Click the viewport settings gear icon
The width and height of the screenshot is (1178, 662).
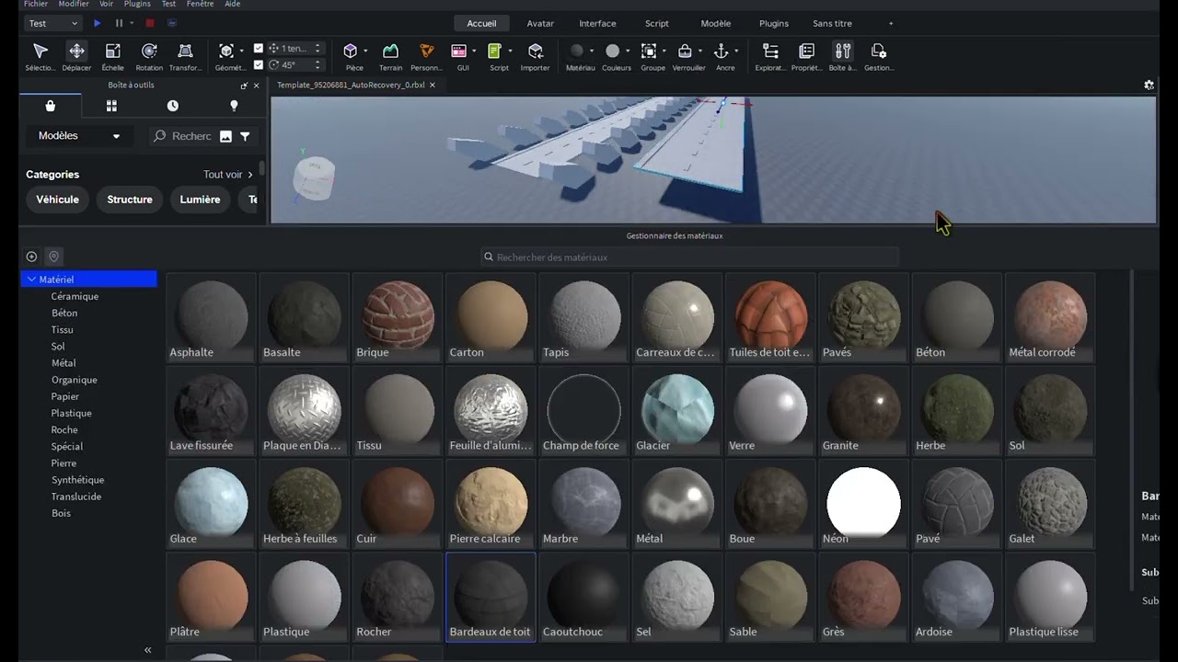tap(1149, 85)
